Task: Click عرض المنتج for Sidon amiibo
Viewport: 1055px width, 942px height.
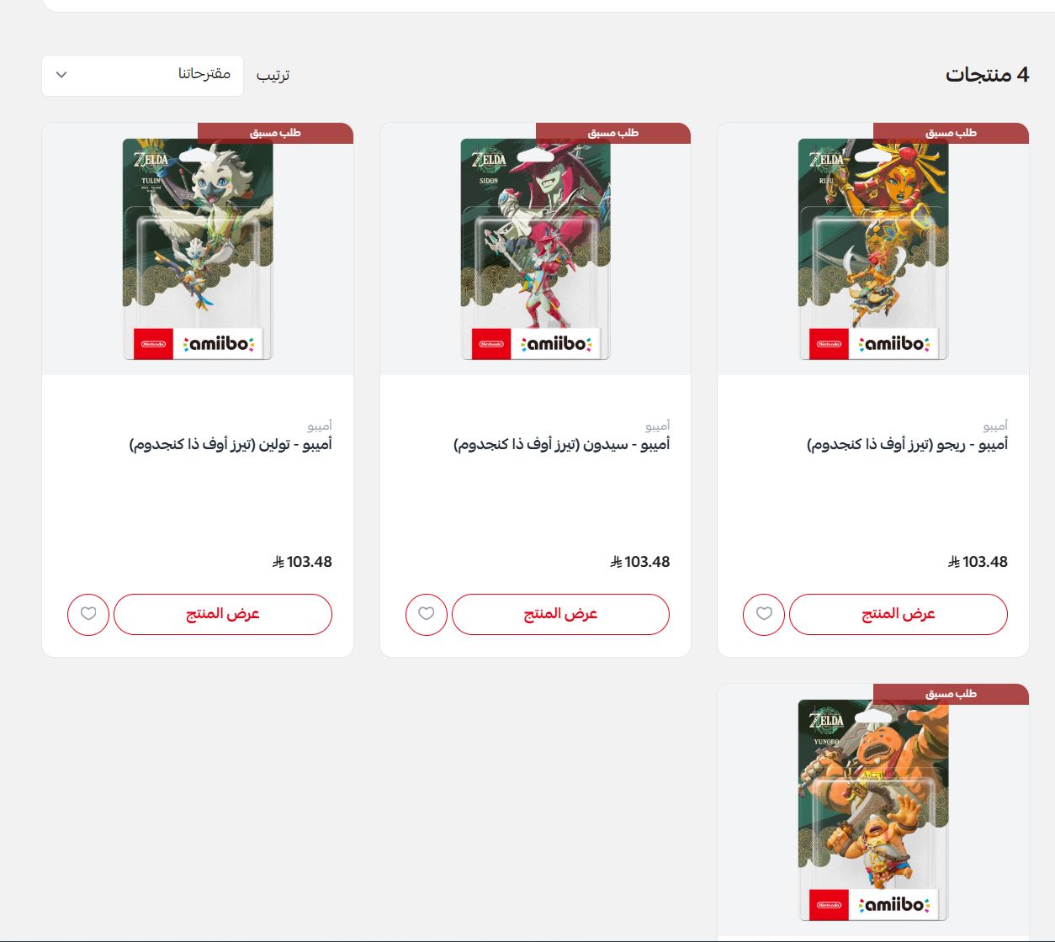Action: pyautogui.click(x=560, y=614)
